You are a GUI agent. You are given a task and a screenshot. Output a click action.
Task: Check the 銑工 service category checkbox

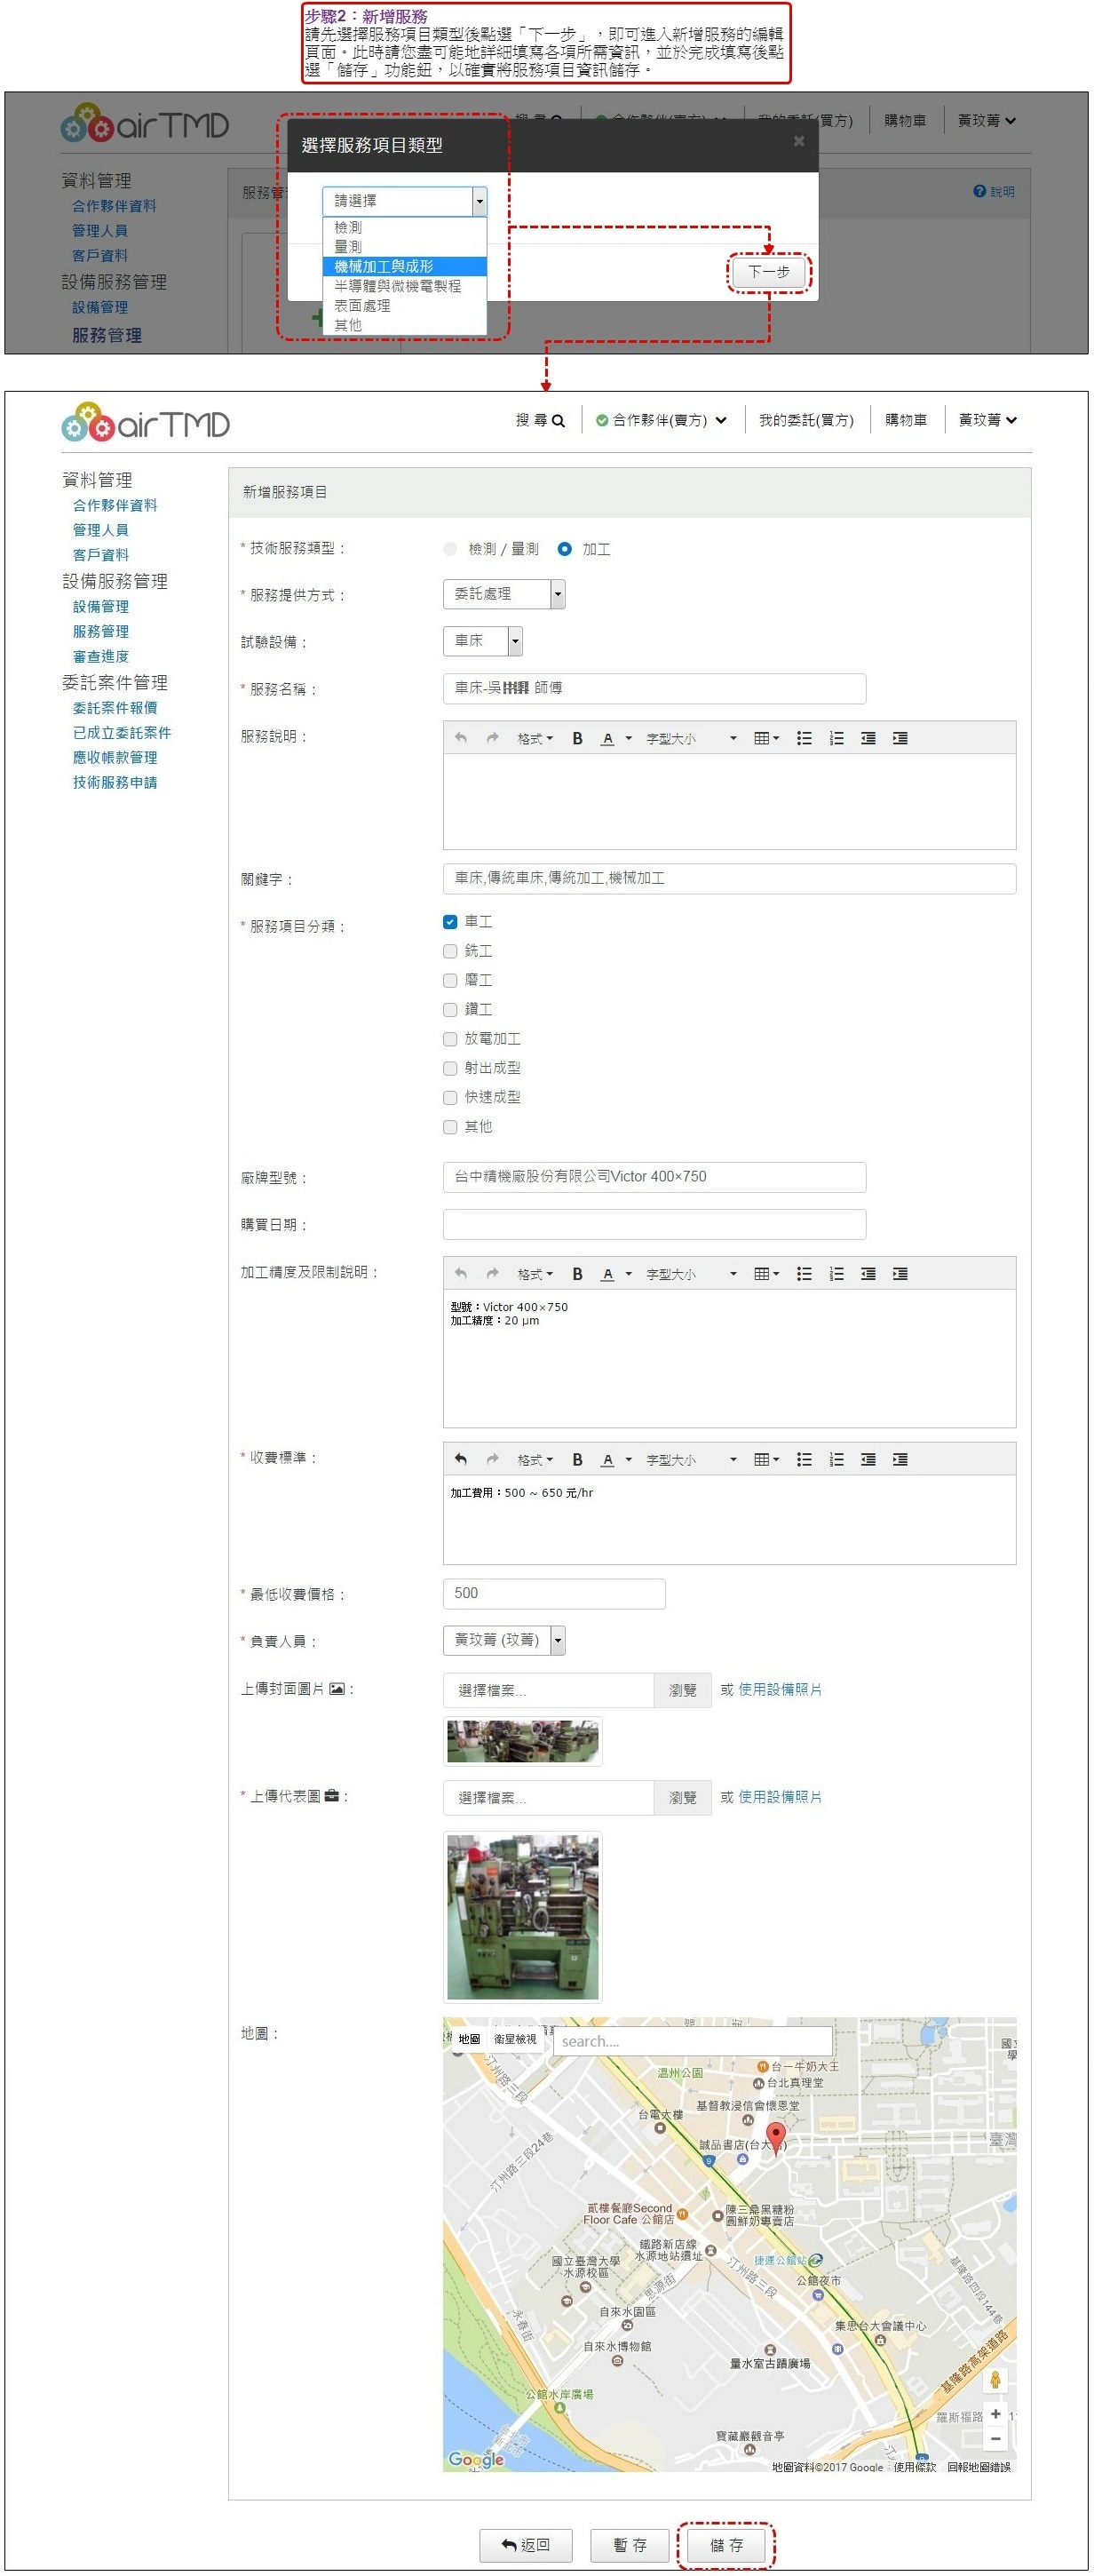(450, 951)
